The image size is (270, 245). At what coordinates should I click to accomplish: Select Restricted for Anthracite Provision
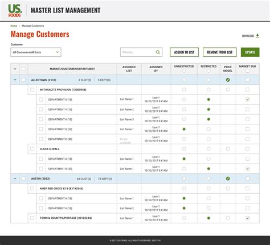[x=208, y=90]
